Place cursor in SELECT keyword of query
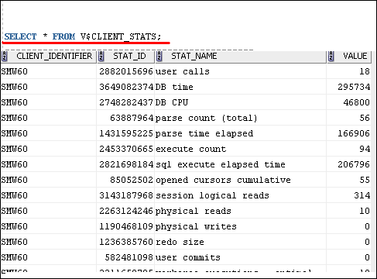 [21, 36]
